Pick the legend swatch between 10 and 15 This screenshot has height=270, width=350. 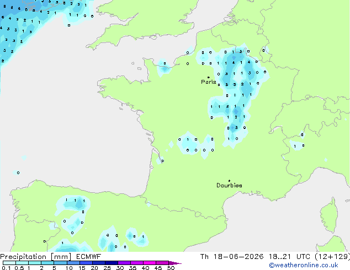coord(73,263)
